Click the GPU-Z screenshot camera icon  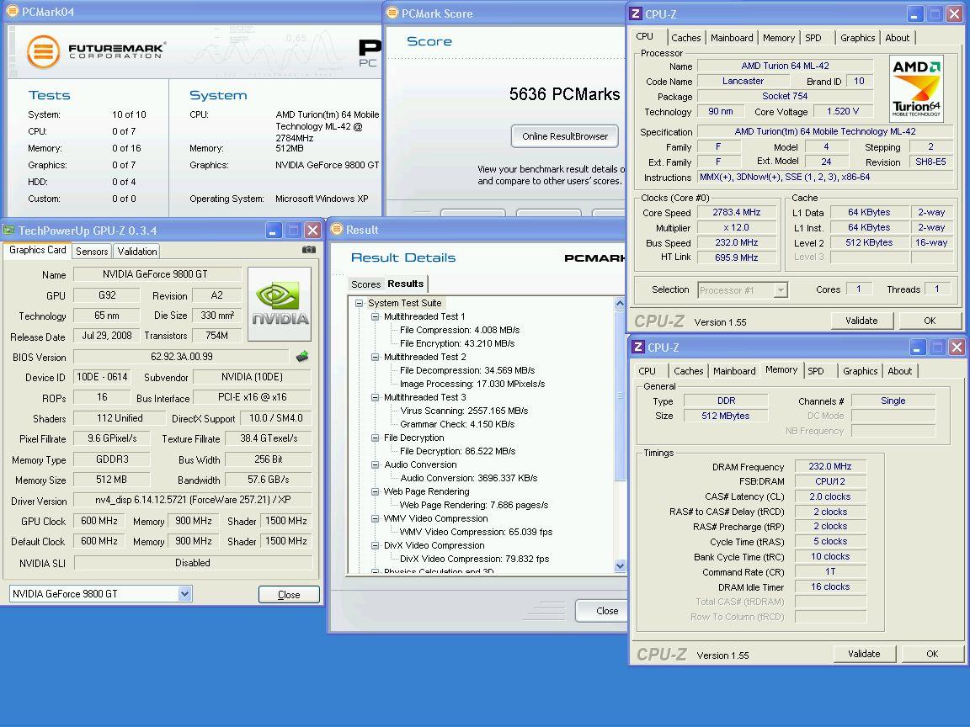pos(309,250)
